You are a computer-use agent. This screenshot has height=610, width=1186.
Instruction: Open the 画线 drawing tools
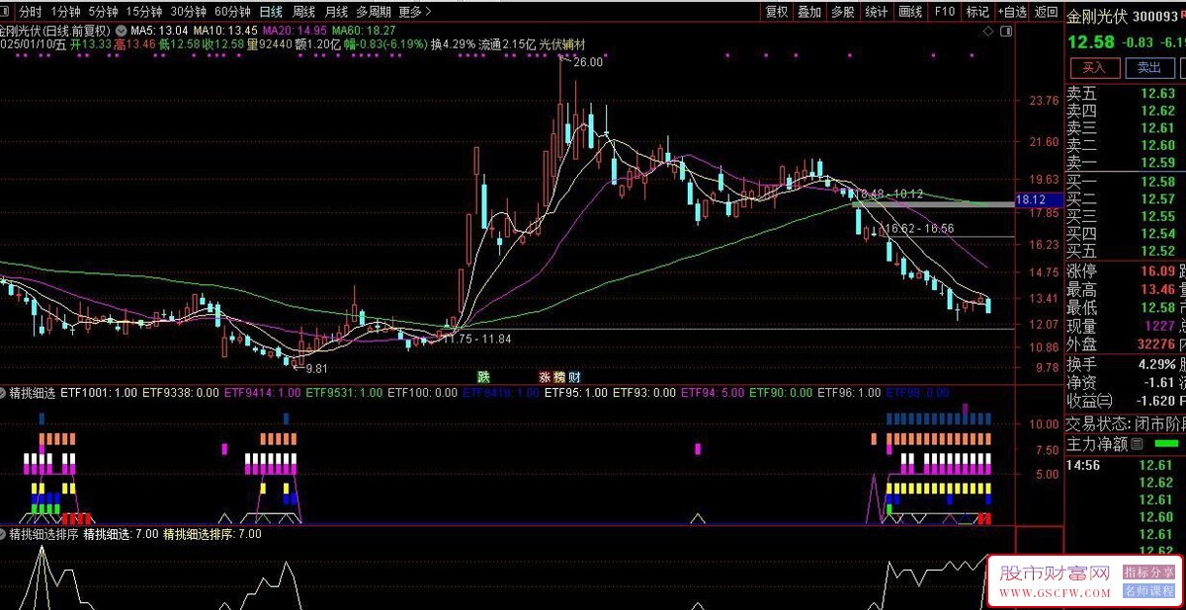(909, 12)
